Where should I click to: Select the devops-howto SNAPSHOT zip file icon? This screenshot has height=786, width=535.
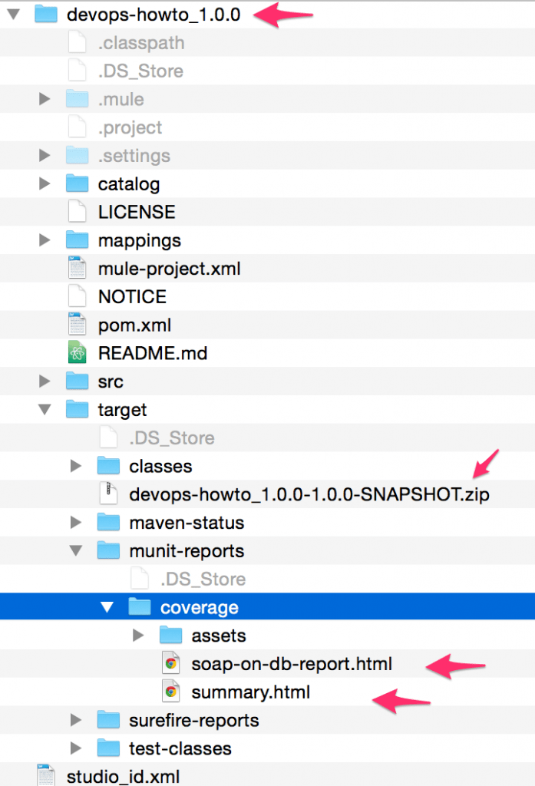pyautogui.click(x=107, y=494)
